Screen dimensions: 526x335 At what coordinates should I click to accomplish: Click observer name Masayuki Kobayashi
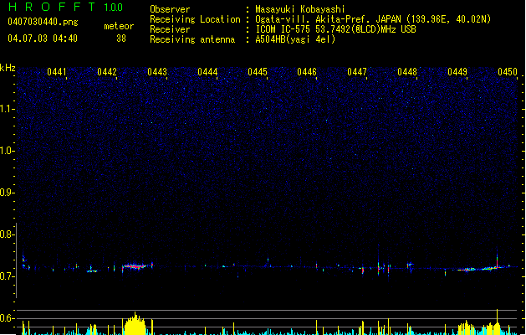coord(300,9)
